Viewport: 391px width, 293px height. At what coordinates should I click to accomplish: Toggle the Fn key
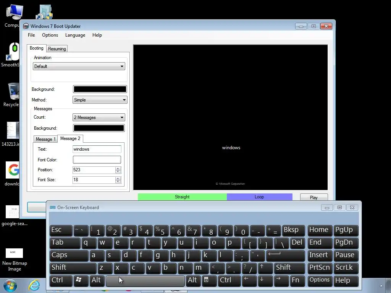click(297, 280)
